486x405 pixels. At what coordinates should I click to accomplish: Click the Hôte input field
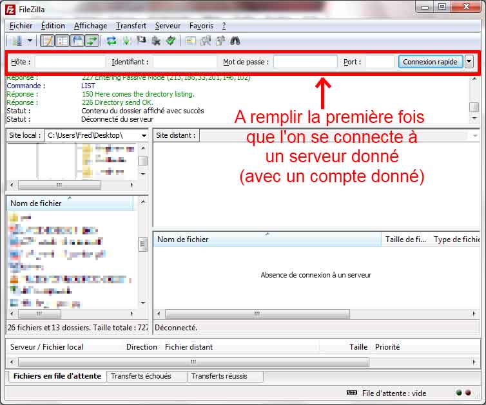tap(70, 62)
